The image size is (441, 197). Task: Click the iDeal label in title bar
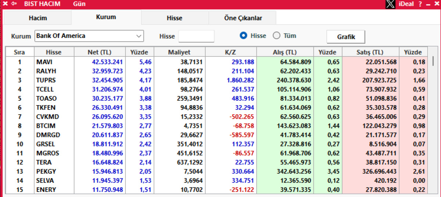coord(405,4)
